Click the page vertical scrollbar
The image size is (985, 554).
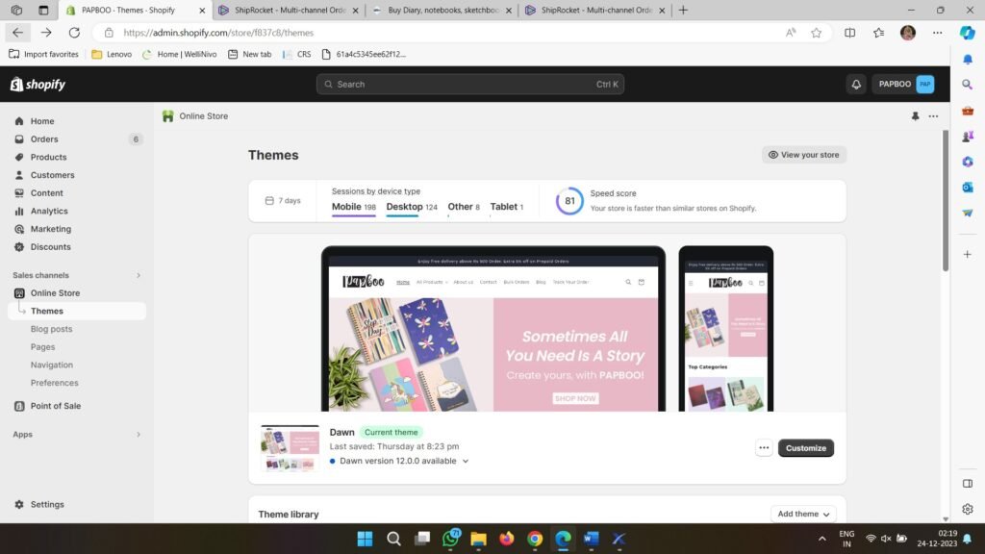pyautogui.click(x=945, y=201)
